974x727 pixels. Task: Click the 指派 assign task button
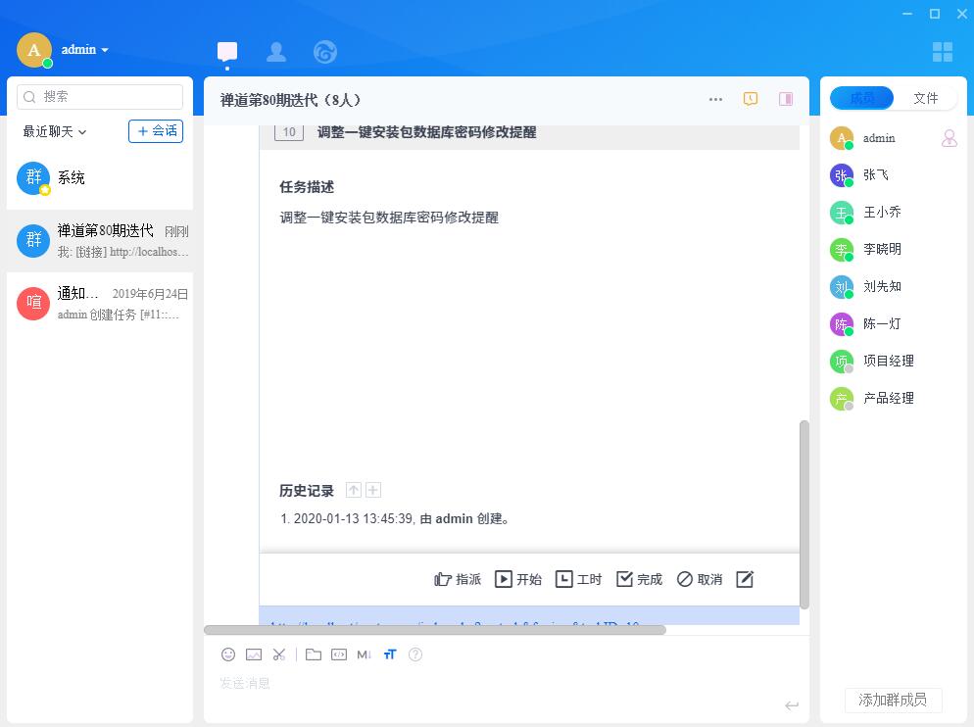(x=458, y=580)
